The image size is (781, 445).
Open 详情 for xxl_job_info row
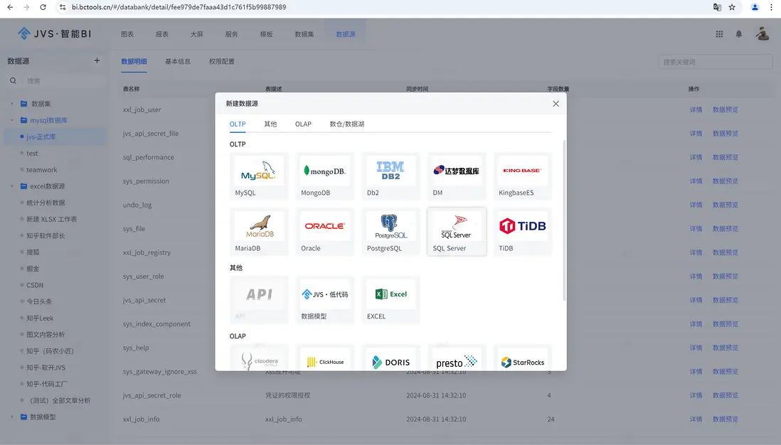pos(696,419)
